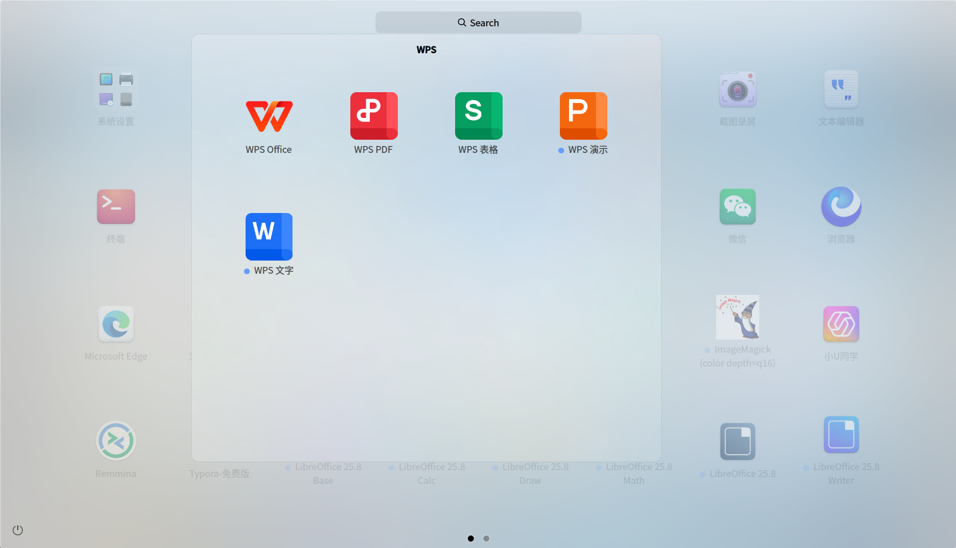Viewport: 956px width, 548px height.
Task: Open Microsoft Edge in the app grid
Action: [x=116, y=324]
